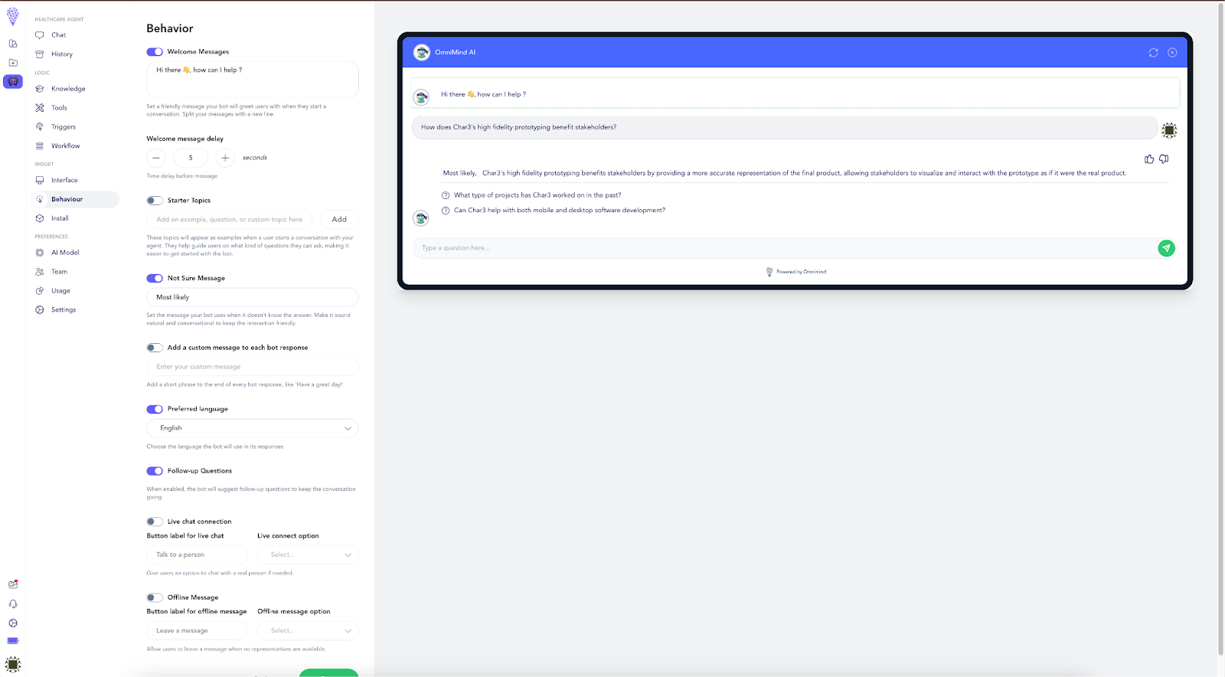This screenshot has height=677, width=1225.
Task: Toggle the Preferred language switch
Action: (155, 409)
